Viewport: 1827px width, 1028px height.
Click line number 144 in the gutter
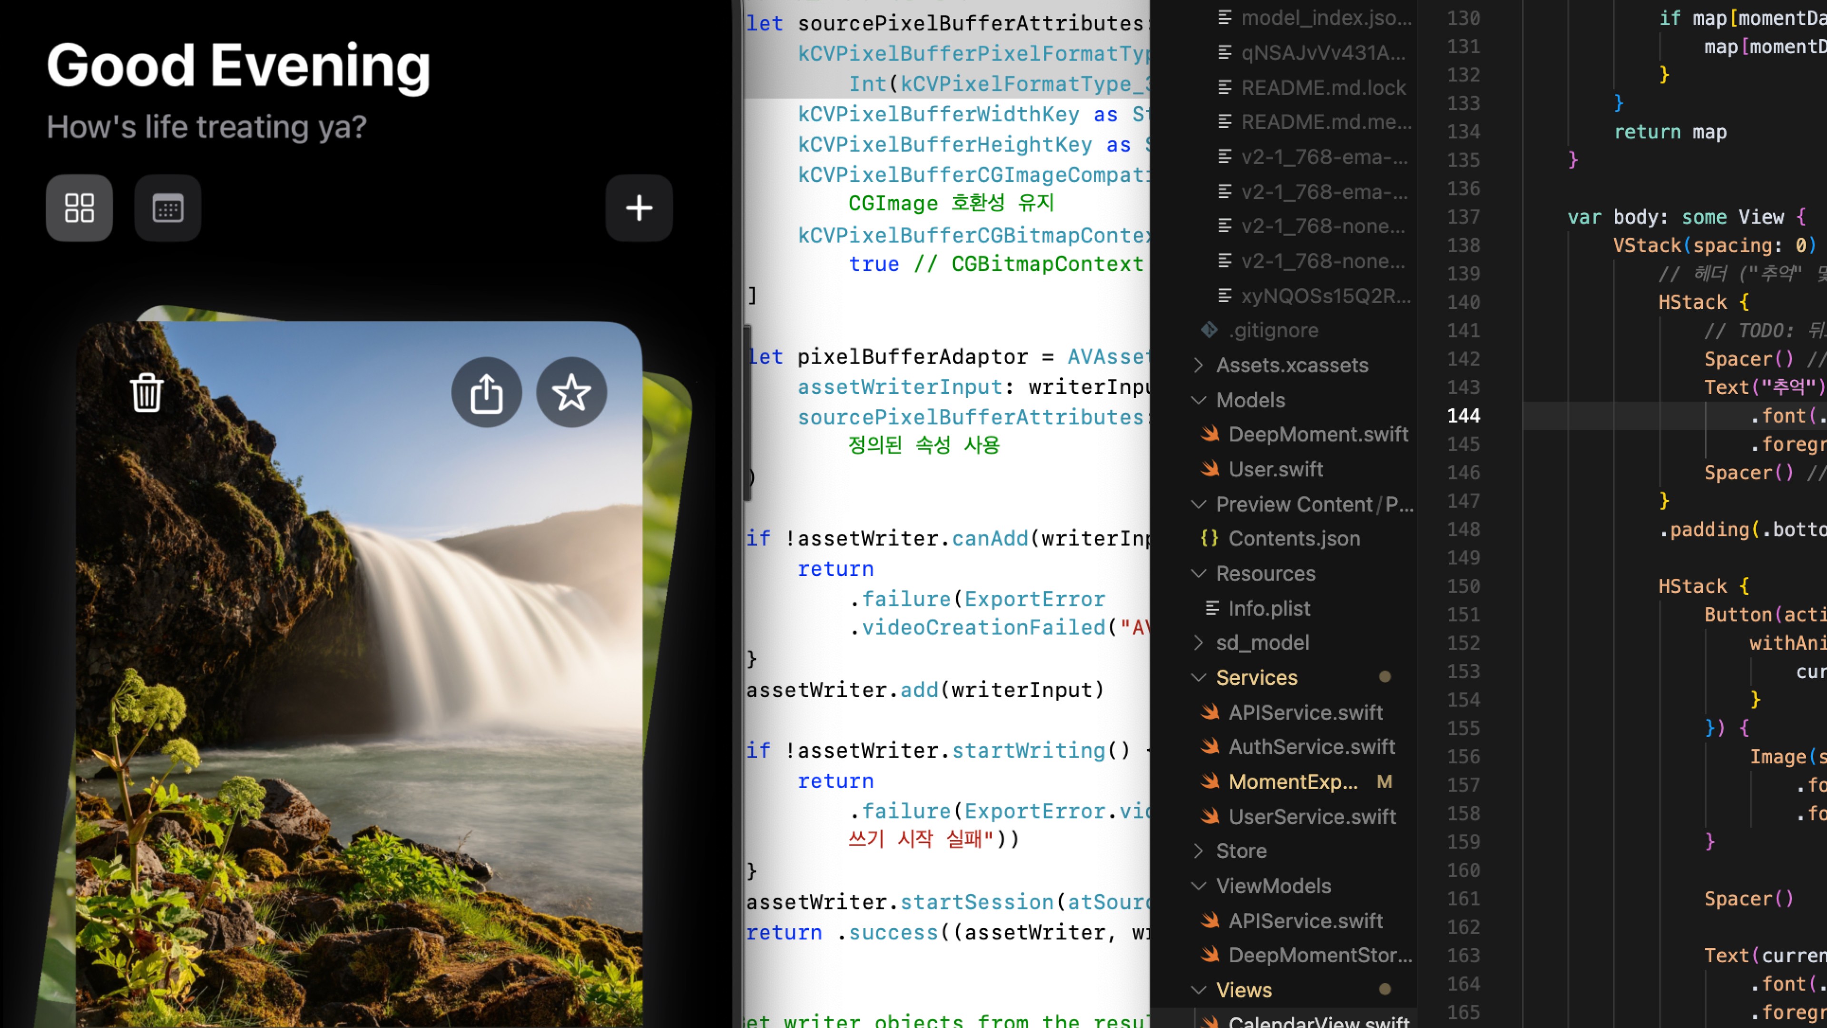(1463, 416)
